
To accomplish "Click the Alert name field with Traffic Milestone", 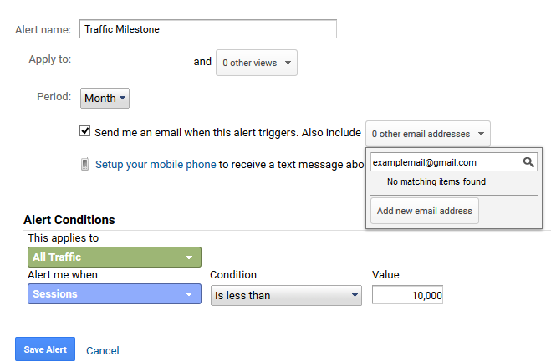I will [208, 28].
